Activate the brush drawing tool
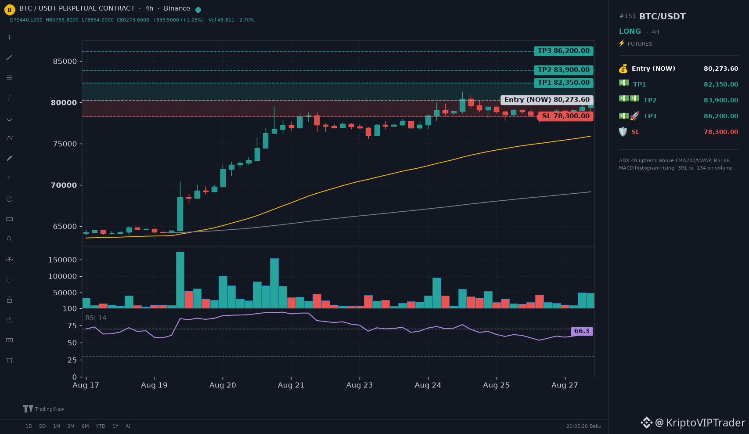Screen dimensions: 749x434 tap(9, 158)
